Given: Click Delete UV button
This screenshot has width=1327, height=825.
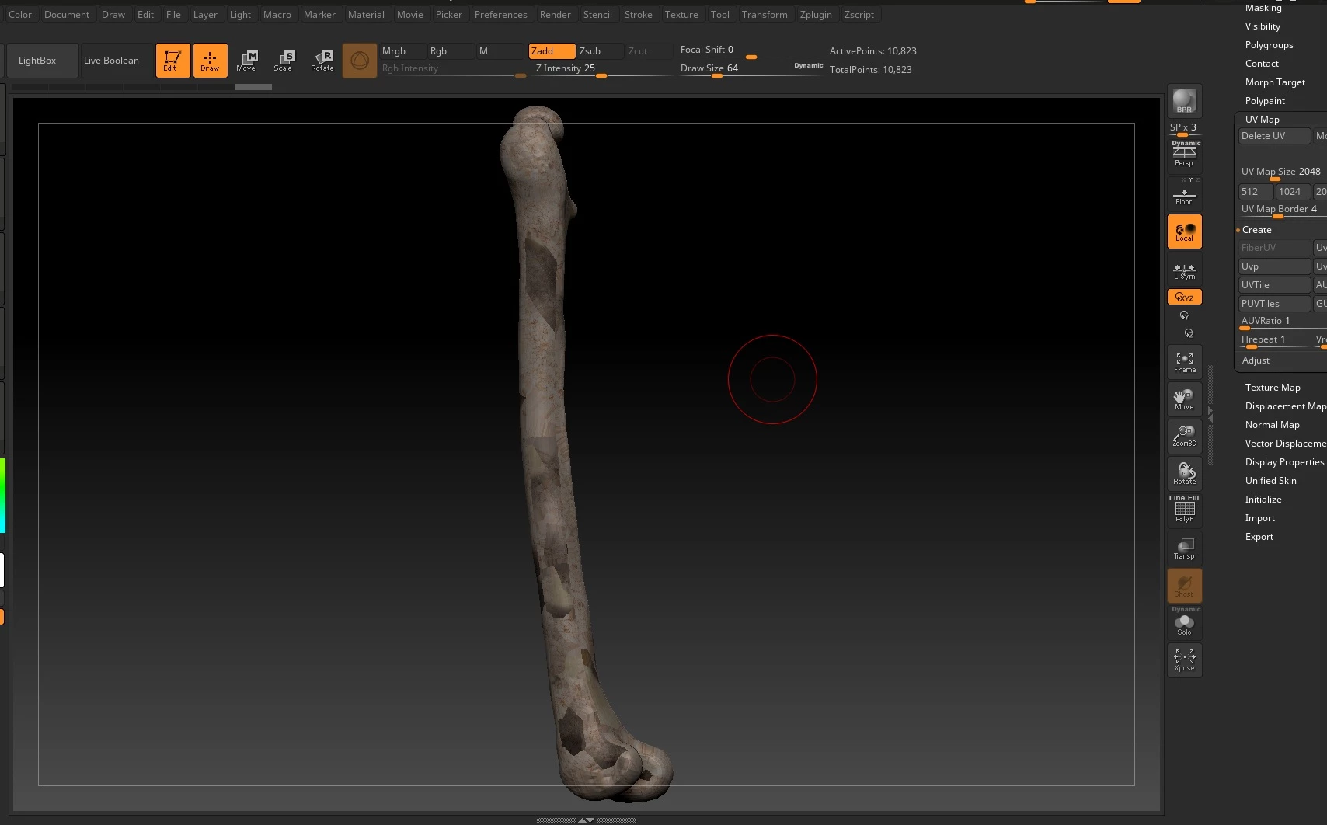Looking at the screenshot, I should point(1274,136).
